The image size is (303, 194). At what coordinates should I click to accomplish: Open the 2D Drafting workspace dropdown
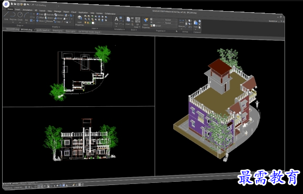click(x=40, y=5)
